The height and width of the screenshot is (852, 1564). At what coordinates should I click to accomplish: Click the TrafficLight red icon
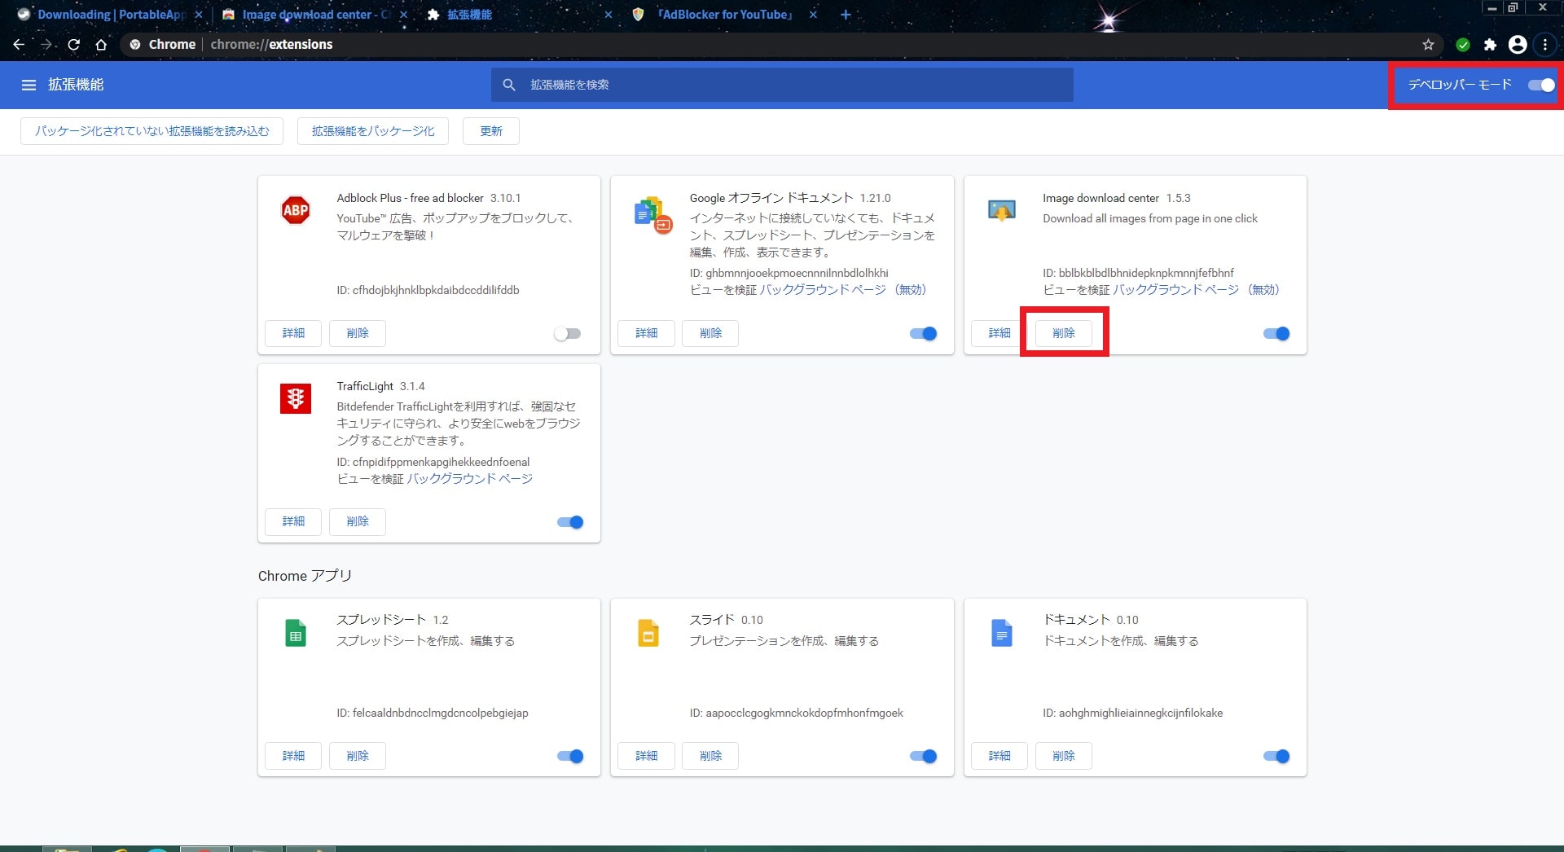coord(295,398)
